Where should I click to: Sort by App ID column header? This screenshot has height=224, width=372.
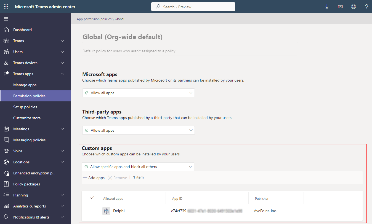click(x=177, y=199)
